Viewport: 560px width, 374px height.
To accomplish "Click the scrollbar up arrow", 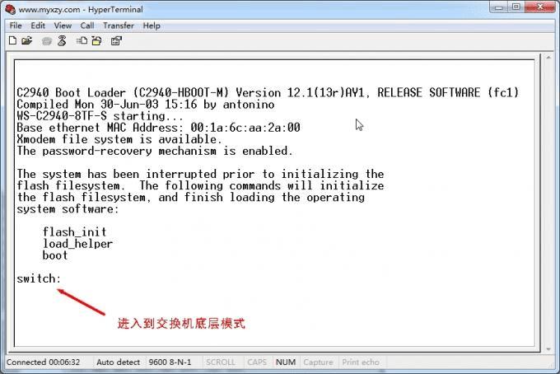I will pyautogui.click(x=548, y=58).
